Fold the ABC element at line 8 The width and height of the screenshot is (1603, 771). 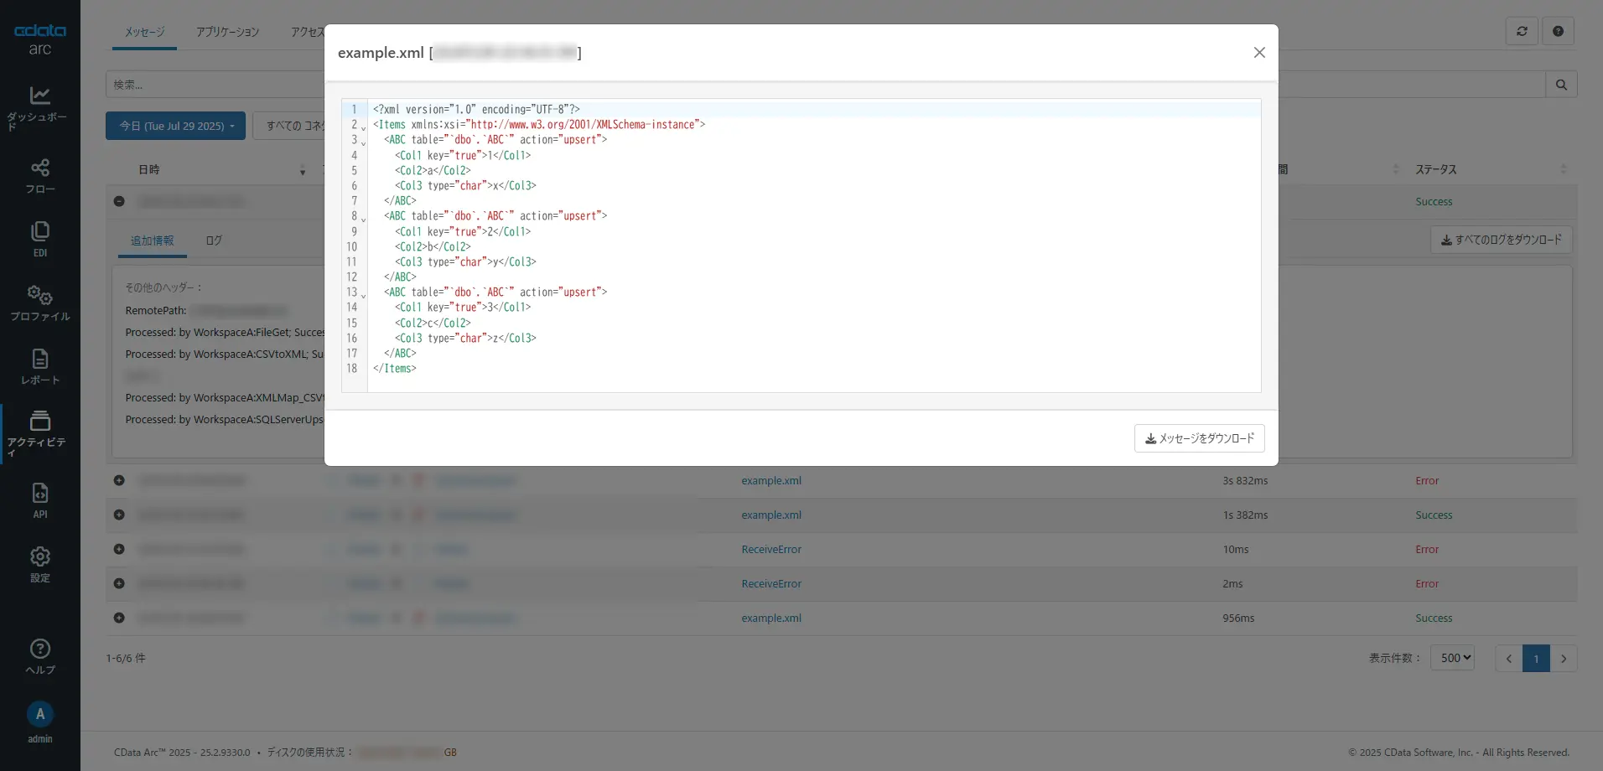(363, 220)
